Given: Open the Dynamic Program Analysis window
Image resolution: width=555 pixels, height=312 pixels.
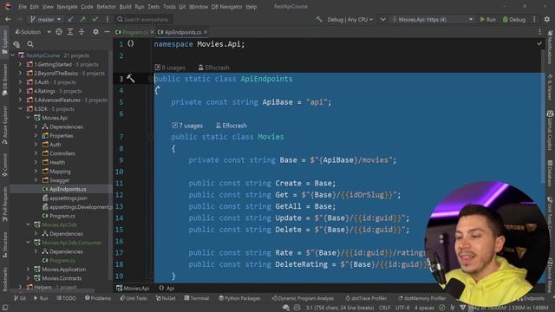Looking at the screenshot, I should click(303, 298).
